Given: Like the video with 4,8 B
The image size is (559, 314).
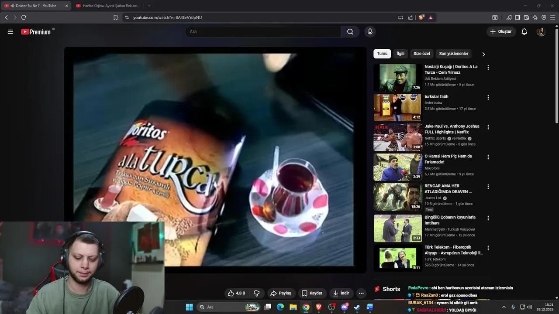Looking at the screenshot, I should tap(236, 294).
